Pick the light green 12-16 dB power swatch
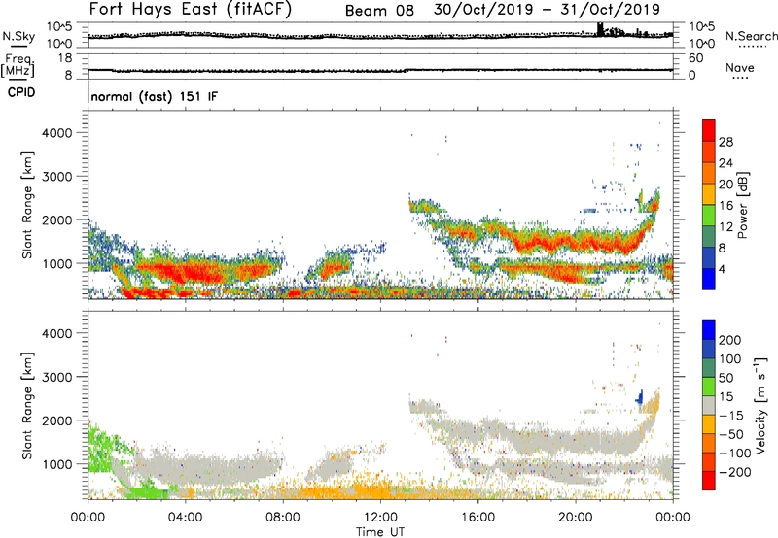This screenshot has width=778, height=538. click(709, 216)
